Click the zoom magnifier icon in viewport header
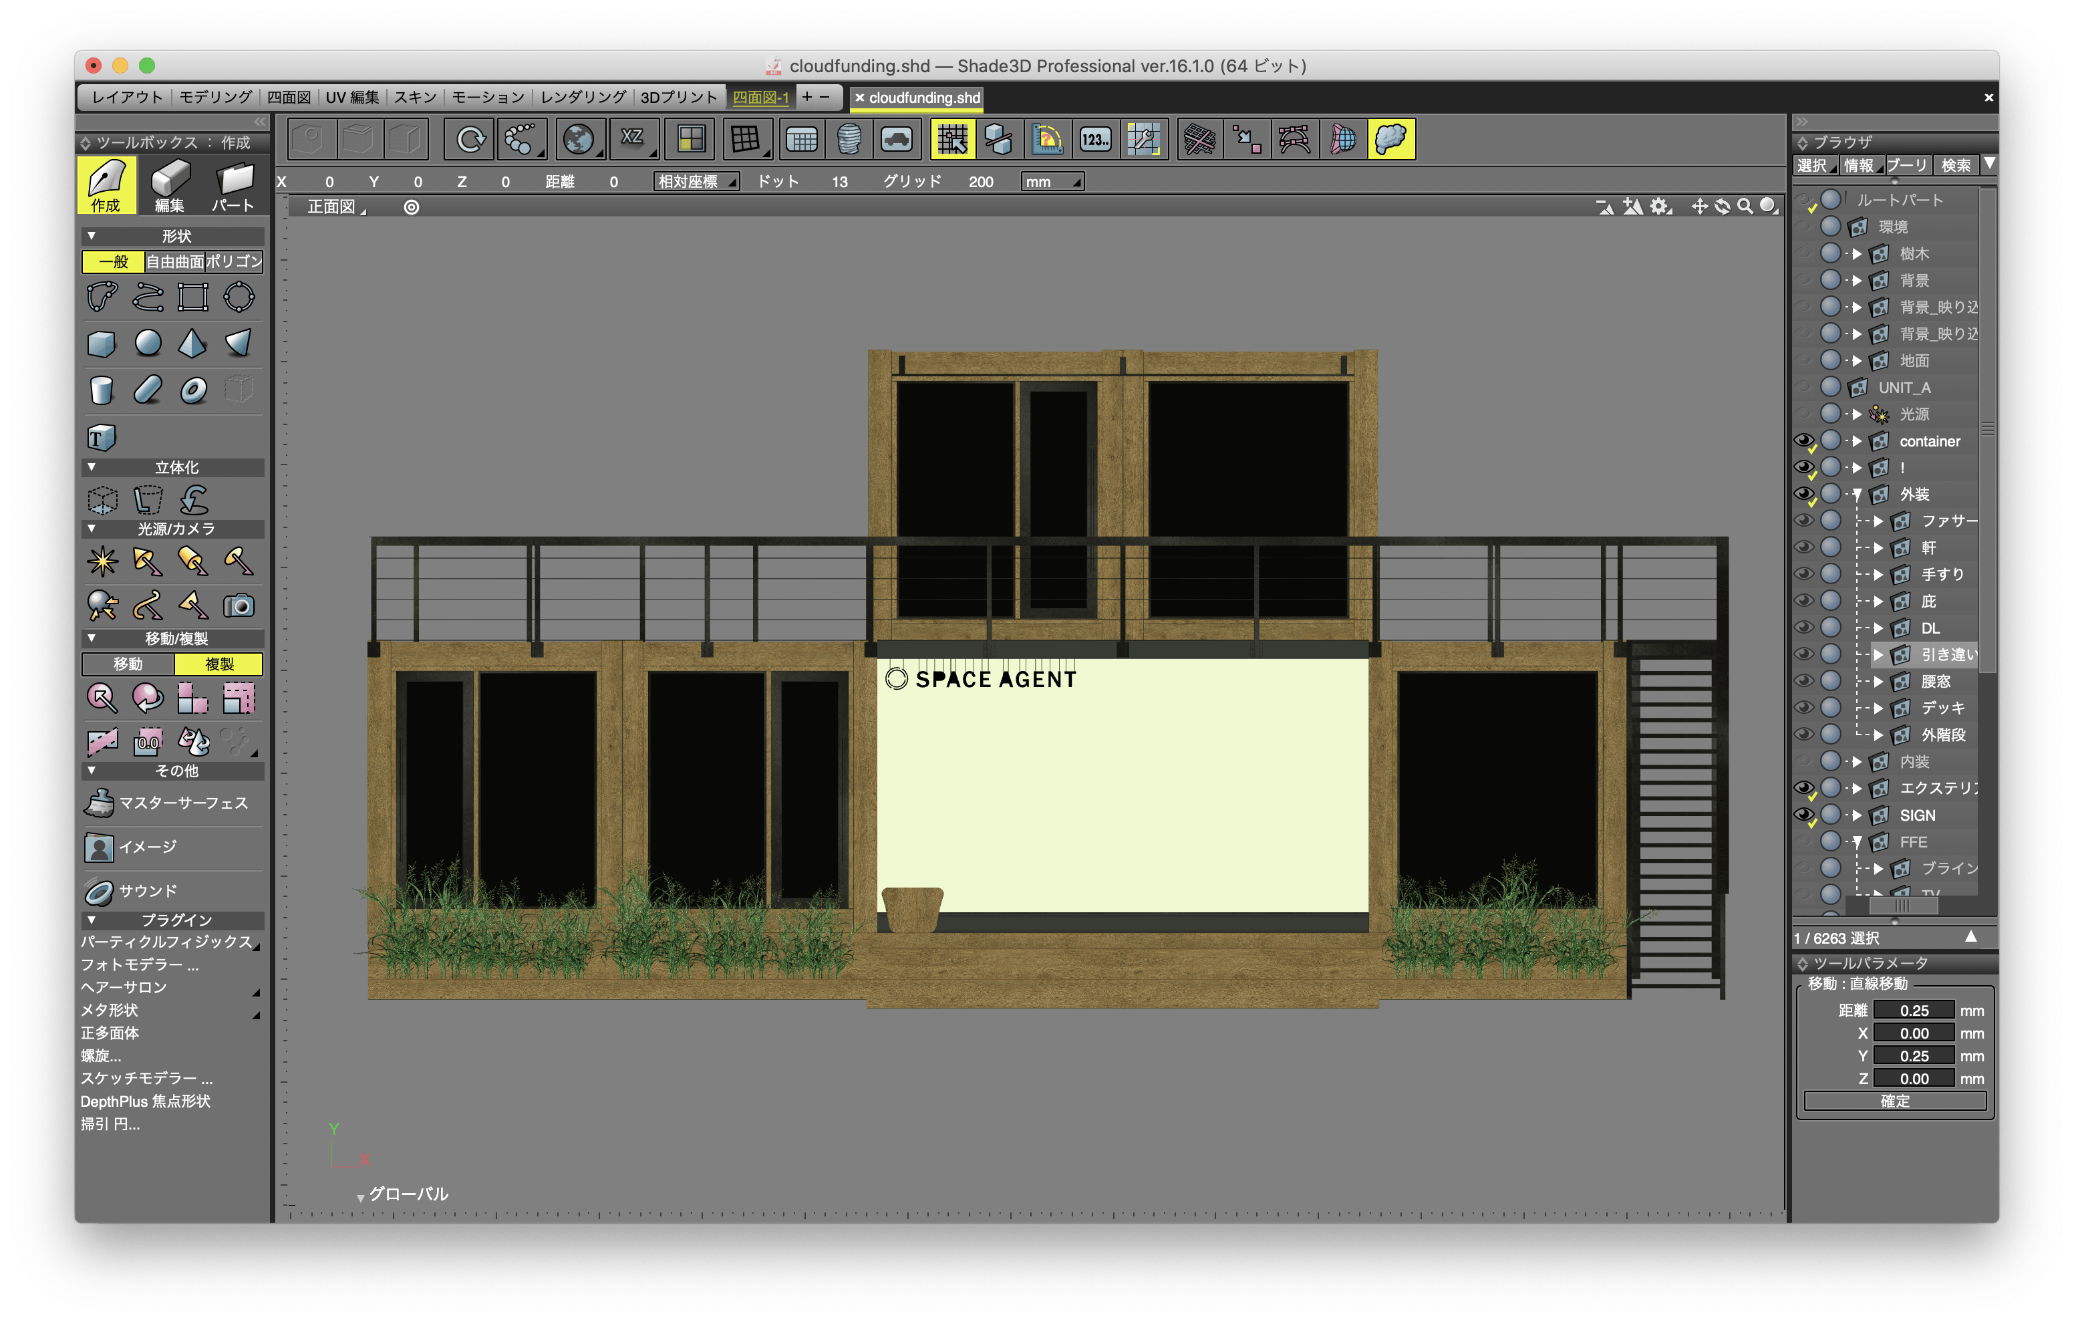Screen dimensions: 2074x1322 tap(1744, 206)
